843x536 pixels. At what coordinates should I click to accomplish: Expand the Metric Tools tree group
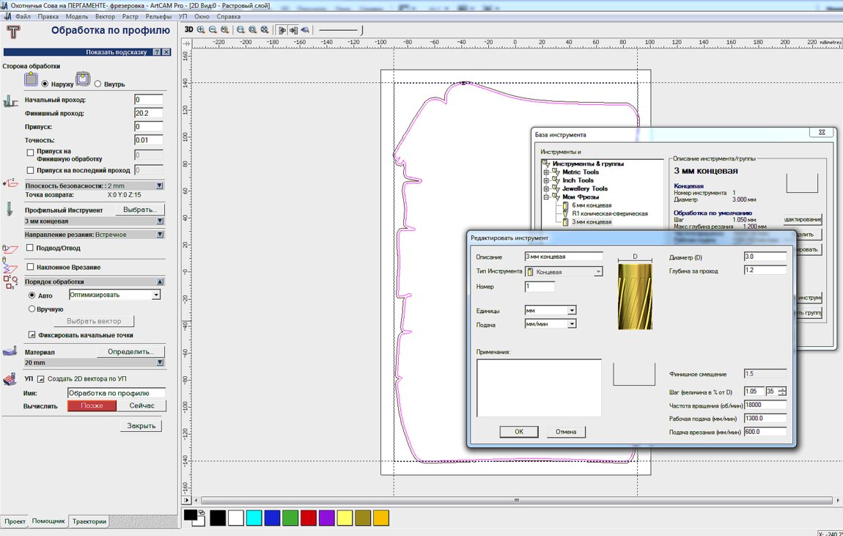point(546,172)
